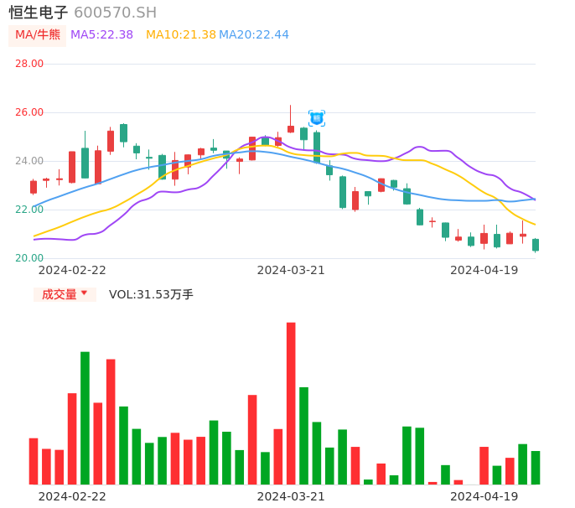
Task: Select the MA/牛熊 indicator tab
Action: tap(37, 35)
